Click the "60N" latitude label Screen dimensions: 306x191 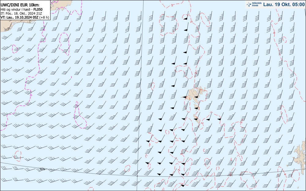pyautogui.click(x=42, y=169)
